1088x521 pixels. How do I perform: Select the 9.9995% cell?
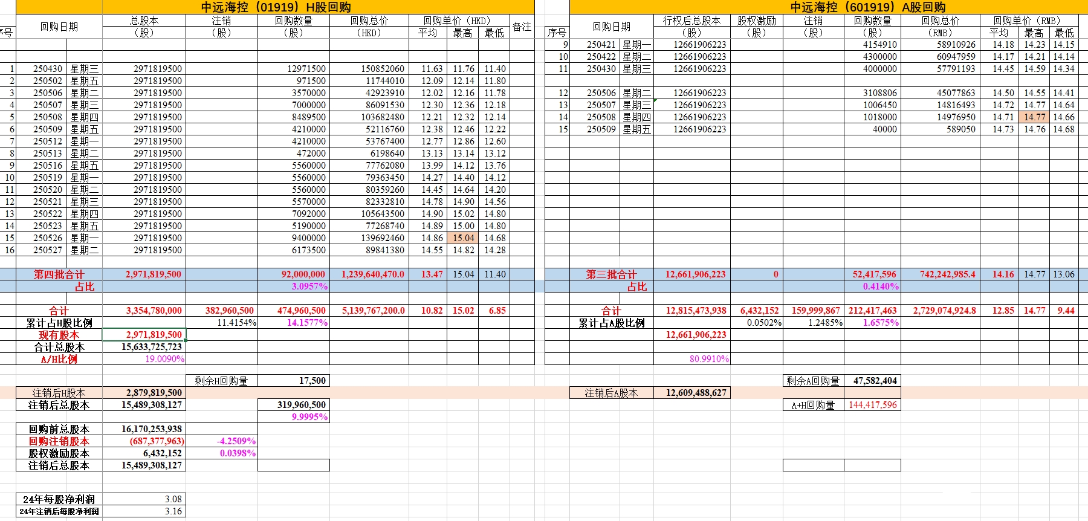(x=294, y=417)
